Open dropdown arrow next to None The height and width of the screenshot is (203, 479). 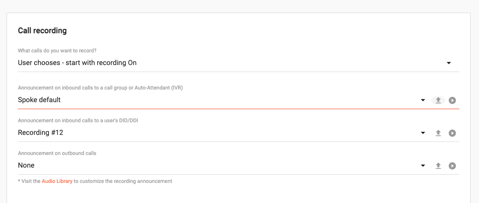423,166
